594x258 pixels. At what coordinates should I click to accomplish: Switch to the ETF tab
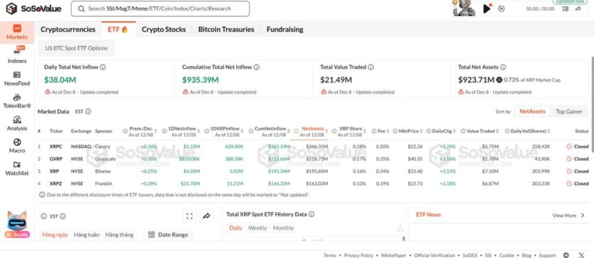click(x=118, y=30)
